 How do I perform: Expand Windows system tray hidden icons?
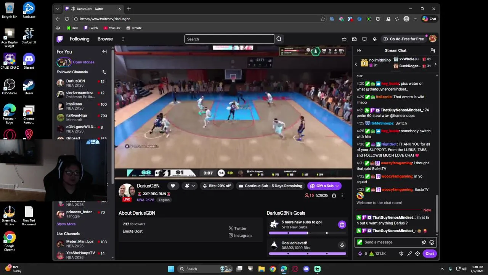click(442, 269)
